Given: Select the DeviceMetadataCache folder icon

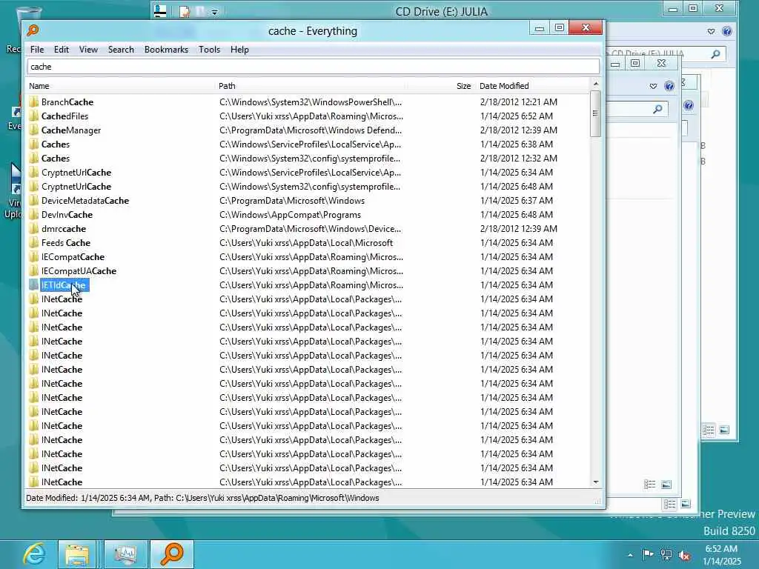Looking at the screenshot, I should tap(33, 200).
